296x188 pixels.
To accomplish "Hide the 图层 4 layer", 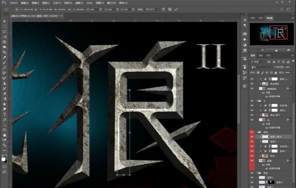I will [252, 141].
